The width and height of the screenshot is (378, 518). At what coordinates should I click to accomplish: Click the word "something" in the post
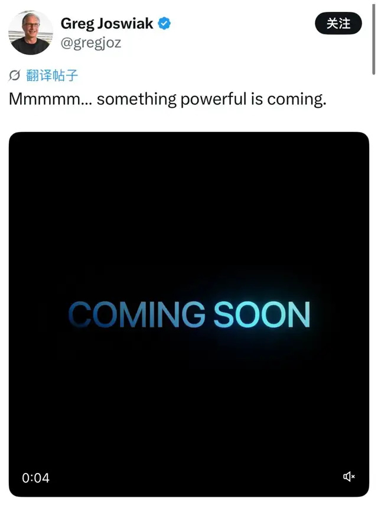[x=137, y=100]
